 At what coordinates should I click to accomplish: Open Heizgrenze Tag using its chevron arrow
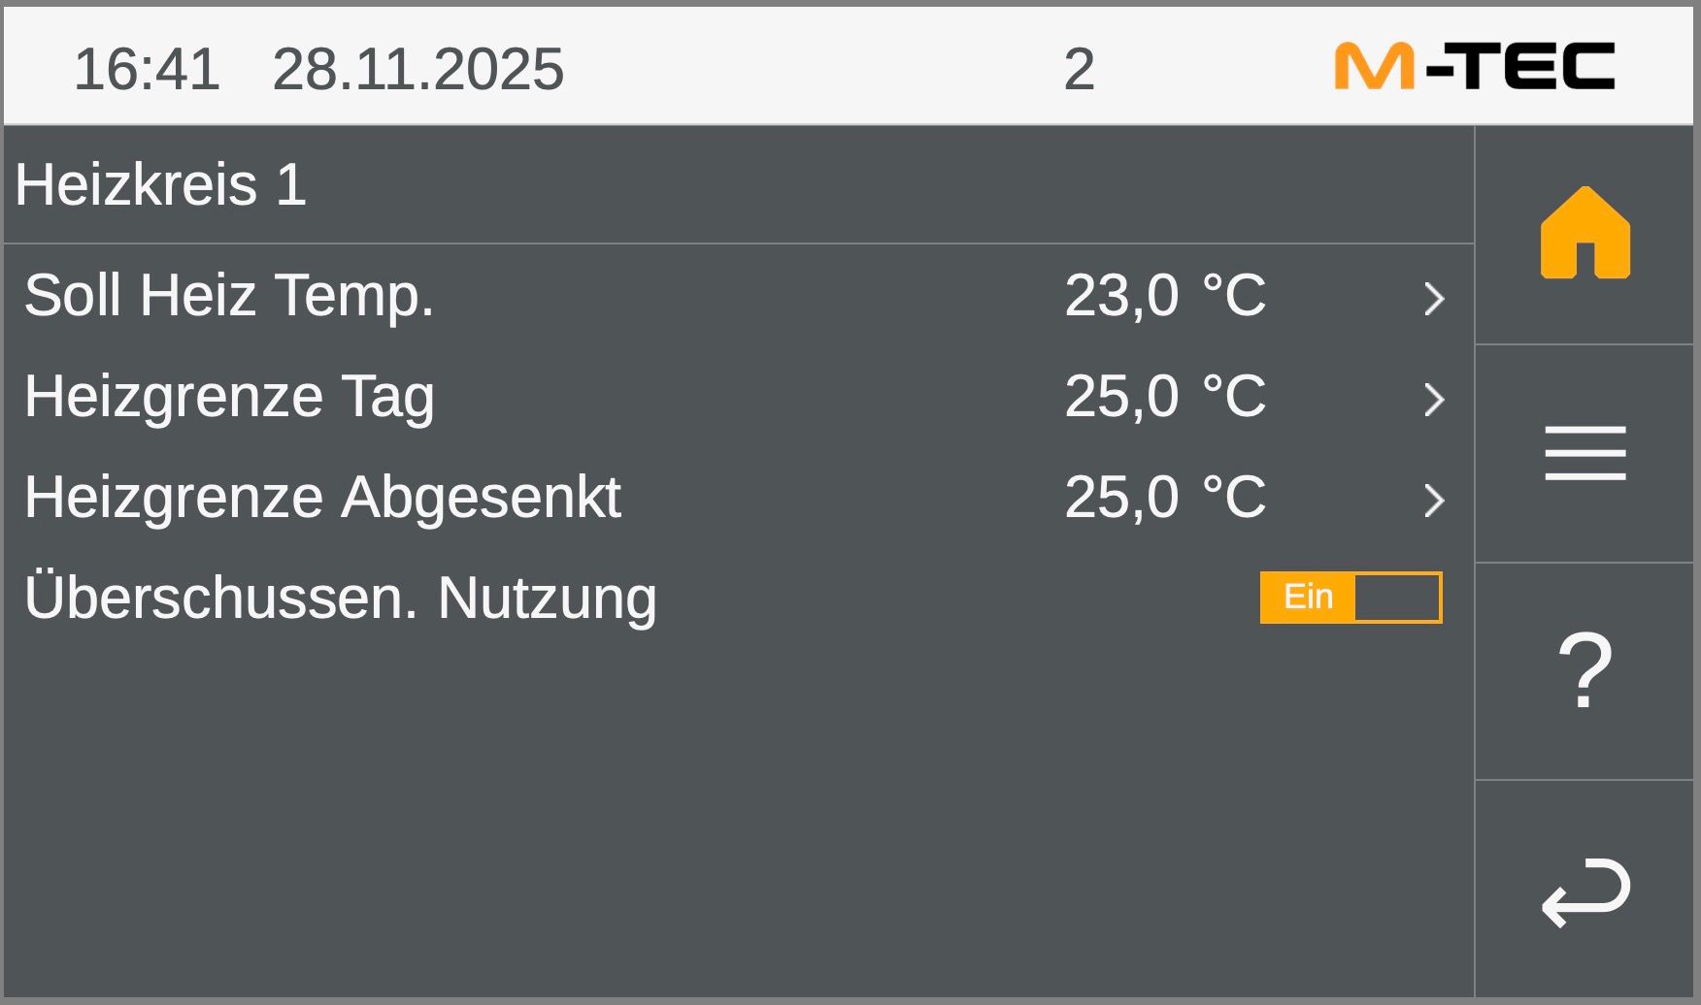click(1433, 399)
